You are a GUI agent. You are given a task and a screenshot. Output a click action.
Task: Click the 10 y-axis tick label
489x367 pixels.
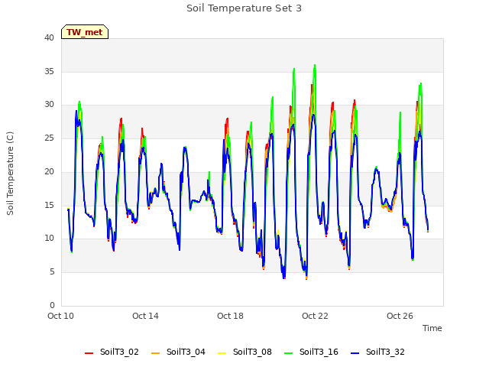49,239
